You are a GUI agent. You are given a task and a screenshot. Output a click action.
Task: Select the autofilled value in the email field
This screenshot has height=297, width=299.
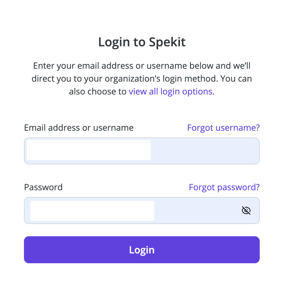pyautogui.click(x=89, y=150)
